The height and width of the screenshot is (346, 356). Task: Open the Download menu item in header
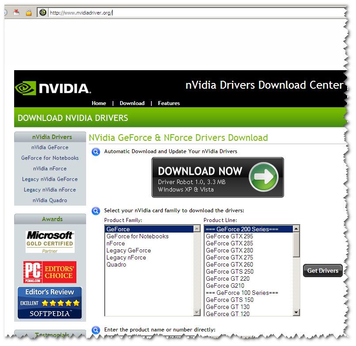[x=132, y=103]
